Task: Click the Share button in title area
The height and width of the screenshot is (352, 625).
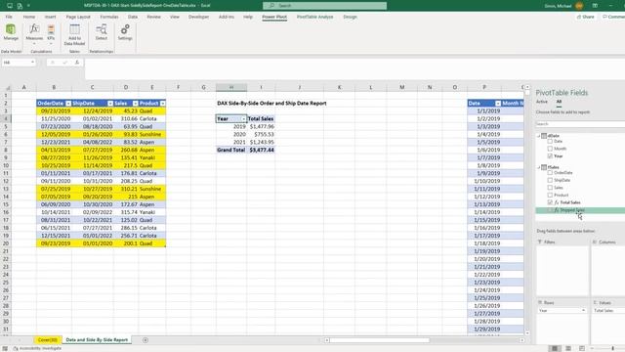Action: click(x=586, y=17)
